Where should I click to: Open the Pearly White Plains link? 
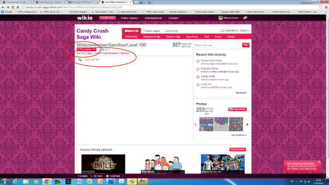211,61
